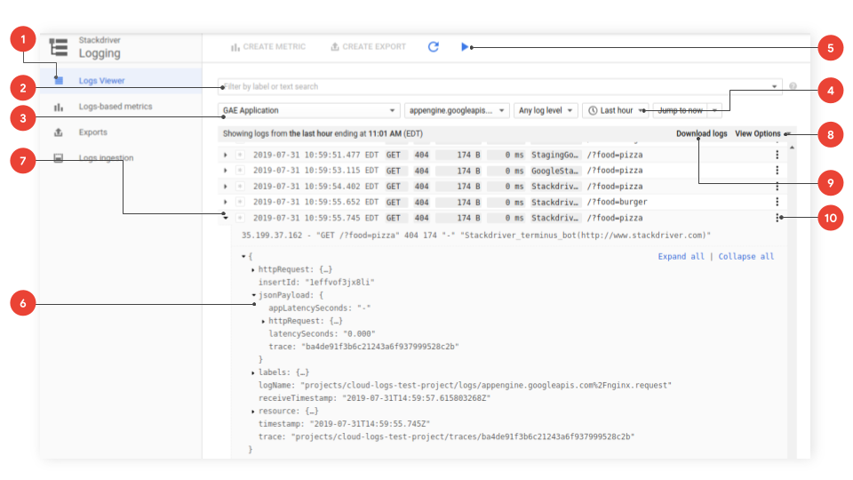Click Download logs
Screen dimensions: 853x480
[701, 134]
